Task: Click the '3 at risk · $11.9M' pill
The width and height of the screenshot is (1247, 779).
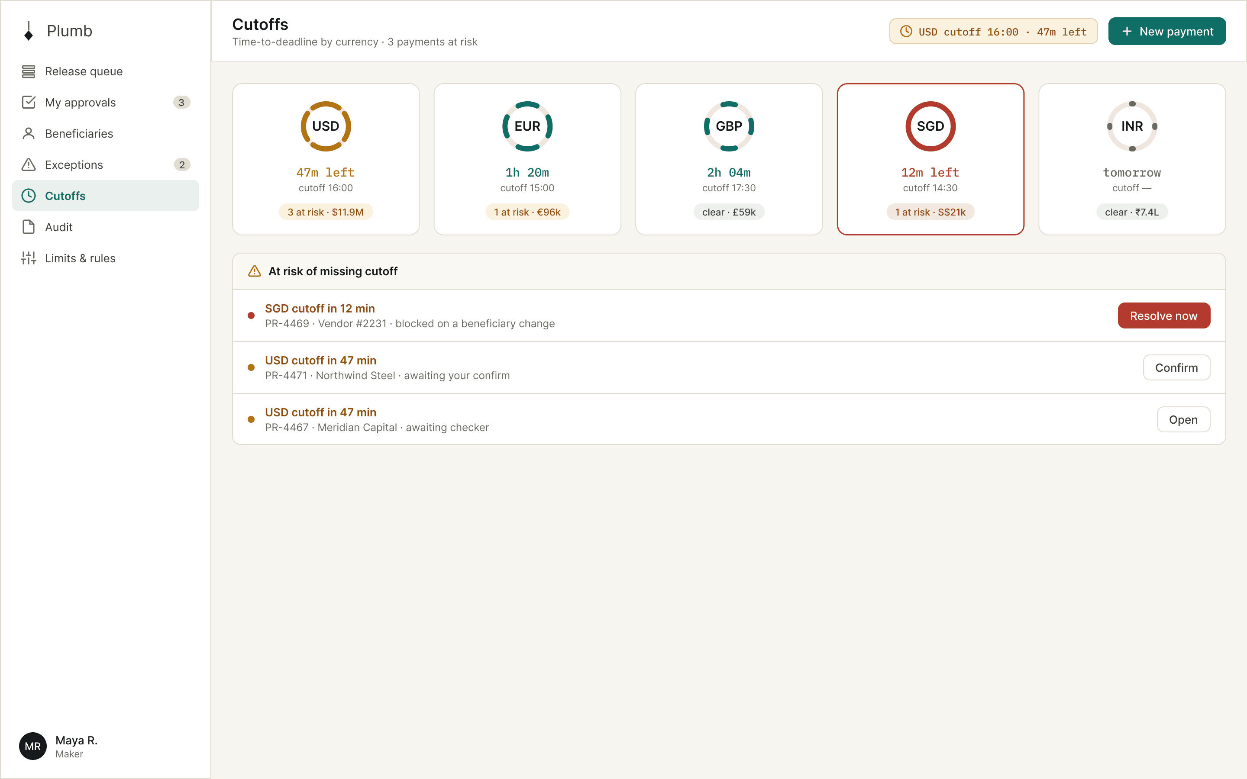Action: 326,212
